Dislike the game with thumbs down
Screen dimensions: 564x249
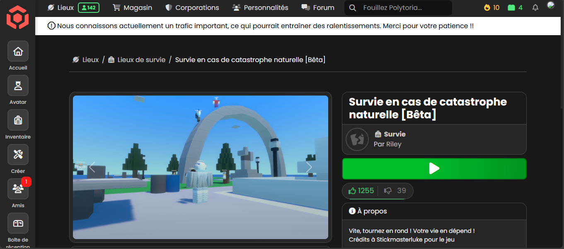point(395,191)
